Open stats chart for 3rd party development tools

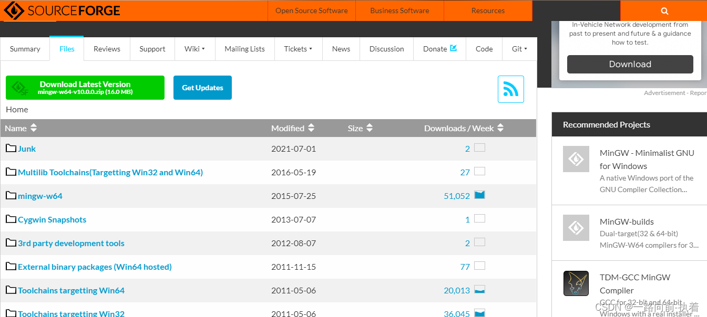479,242
